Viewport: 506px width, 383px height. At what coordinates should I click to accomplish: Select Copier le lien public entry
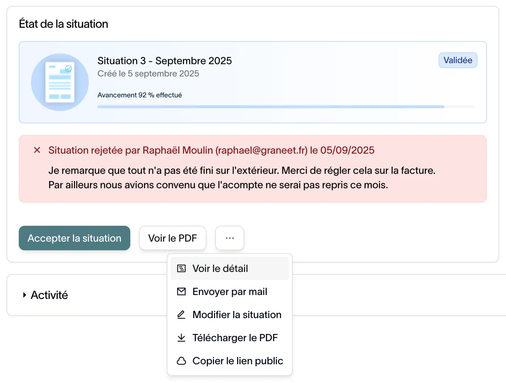[230, 361]
